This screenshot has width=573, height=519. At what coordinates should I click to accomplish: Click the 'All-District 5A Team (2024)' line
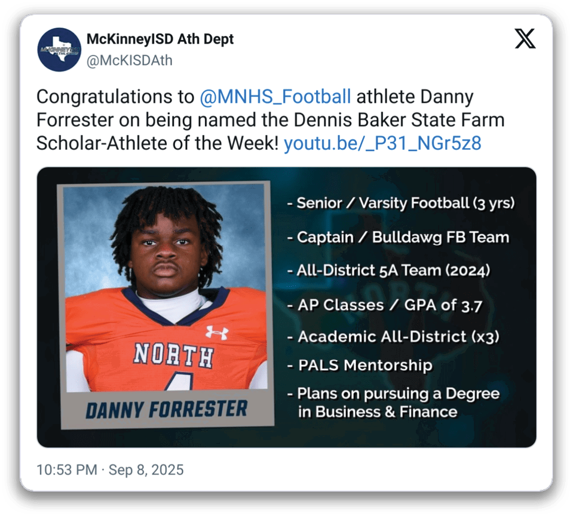click(x=388, y=271)
